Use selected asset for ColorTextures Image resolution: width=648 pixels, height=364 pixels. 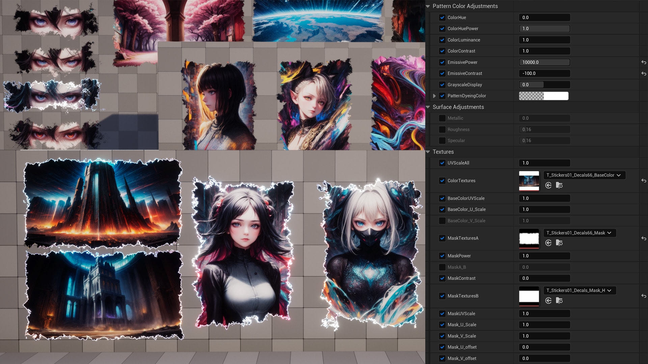coord(548,185)
